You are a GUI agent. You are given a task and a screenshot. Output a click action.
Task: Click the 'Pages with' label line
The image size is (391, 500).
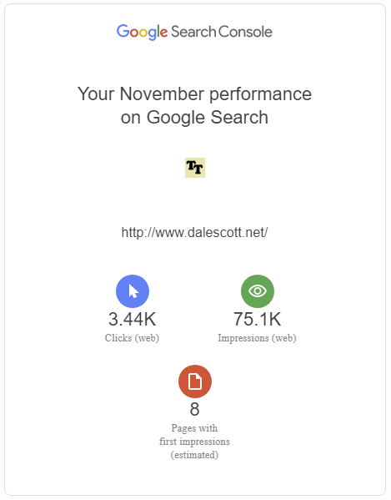(x=194, y=428)
